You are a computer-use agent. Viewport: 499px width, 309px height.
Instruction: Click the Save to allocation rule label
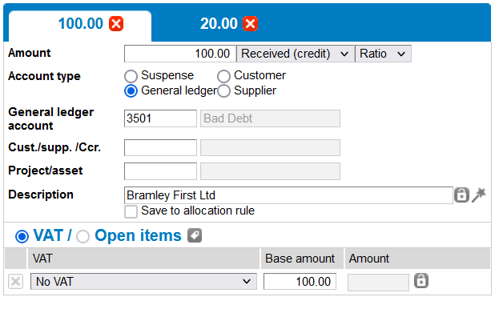(198, 211)
